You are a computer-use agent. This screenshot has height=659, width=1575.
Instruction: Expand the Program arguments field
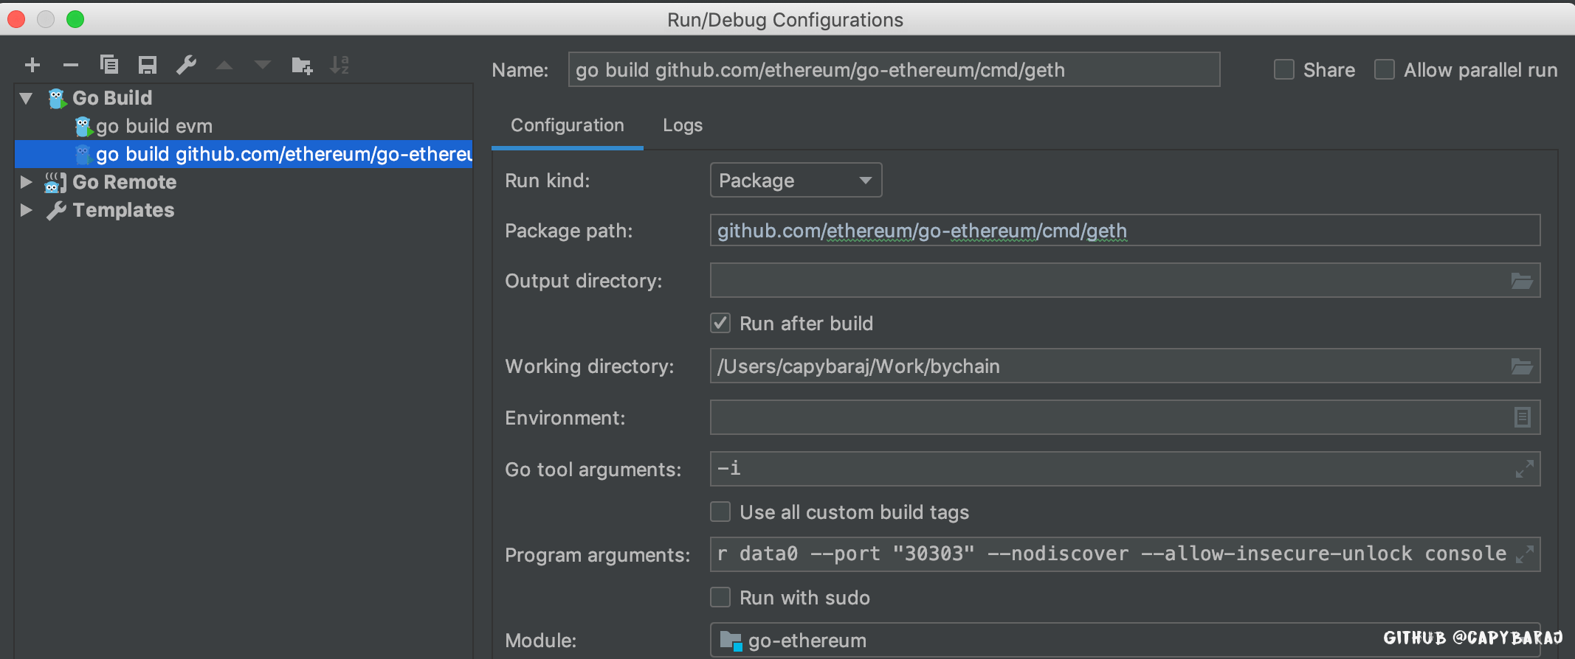tap(1524, 554)
